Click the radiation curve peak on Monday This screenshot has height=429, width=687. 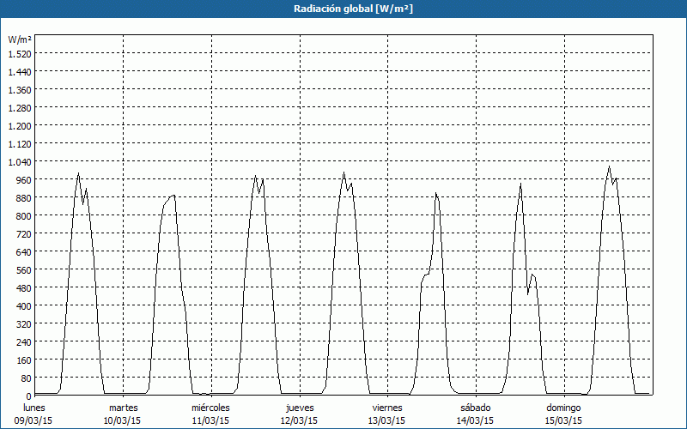point(78,174)
